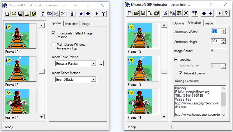This screenshot has height=132, width=233.
Task: Switch to Options tab in right window
Action: pos(179,23)
